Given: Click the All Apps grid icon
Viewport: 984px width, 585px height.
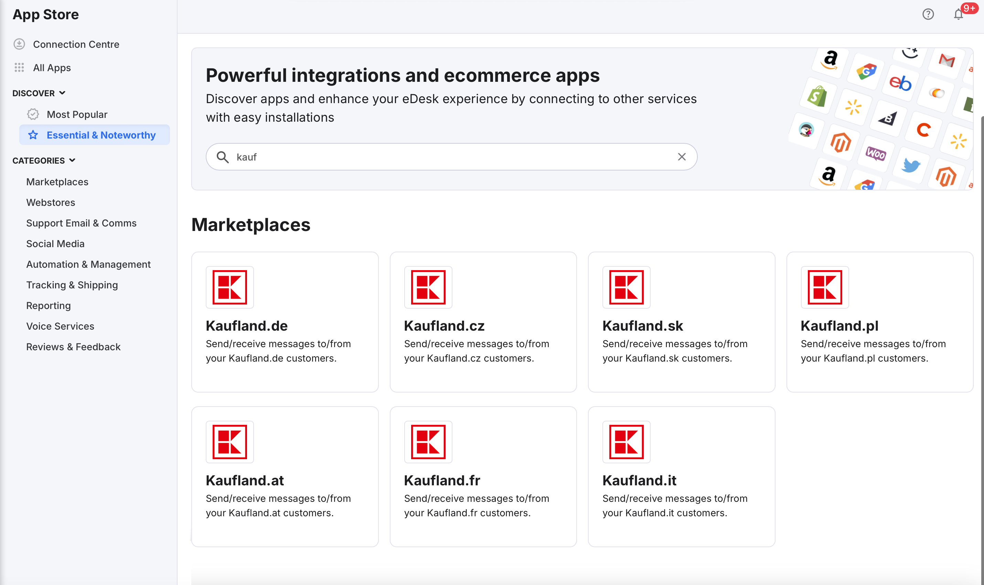Looking at the screenshot, I should pos(19,67).
